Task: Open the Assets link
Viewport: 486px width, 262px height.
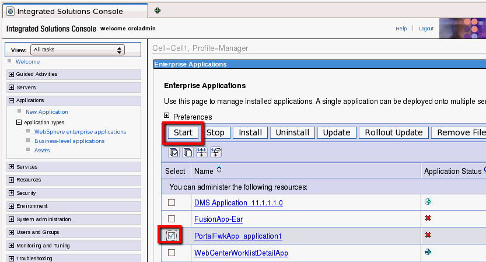Action: point(42,151)
